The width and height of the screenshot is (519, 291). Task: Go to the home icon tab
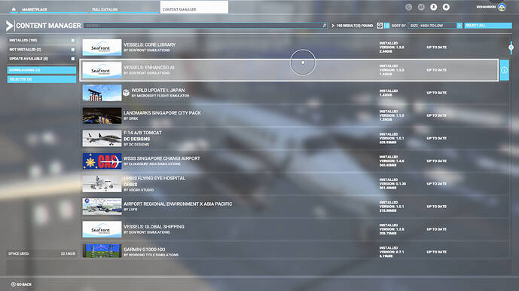[14, 9]
